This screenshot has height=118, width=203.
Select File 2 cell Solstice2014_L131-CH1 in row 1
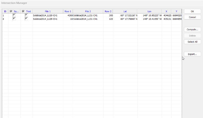88,15
